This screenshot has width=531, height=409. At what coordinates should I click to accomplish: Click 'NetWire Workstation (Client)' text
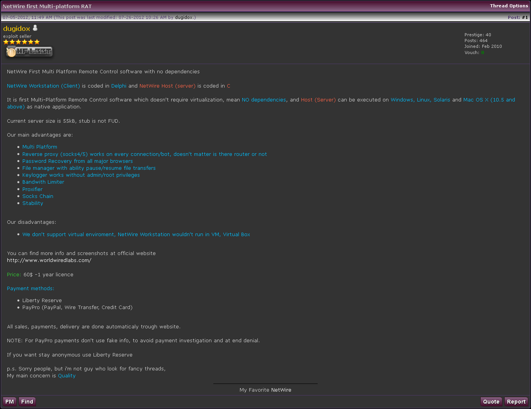[43, 86]
